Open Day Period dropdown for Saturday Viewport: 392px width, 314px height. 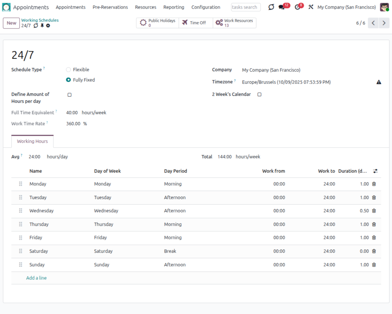(x=194, y=251)
